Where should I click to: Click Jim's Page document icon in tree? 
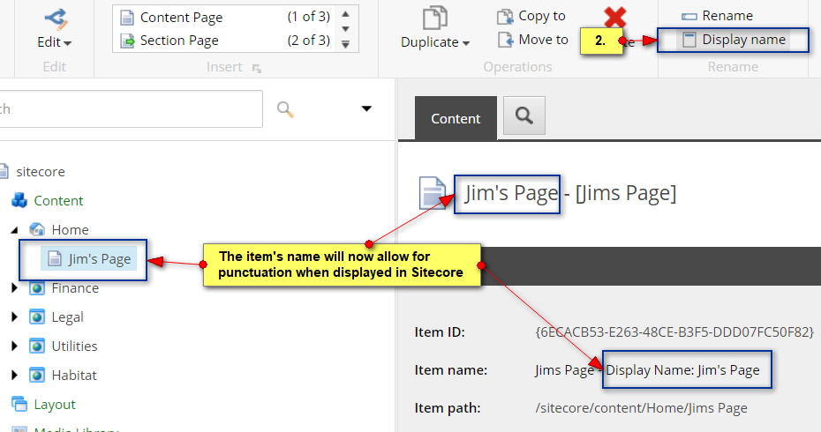[x=55, y=258]
